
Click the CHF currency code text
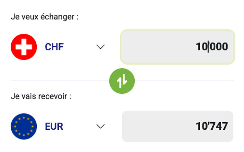[x=54, y=47]
